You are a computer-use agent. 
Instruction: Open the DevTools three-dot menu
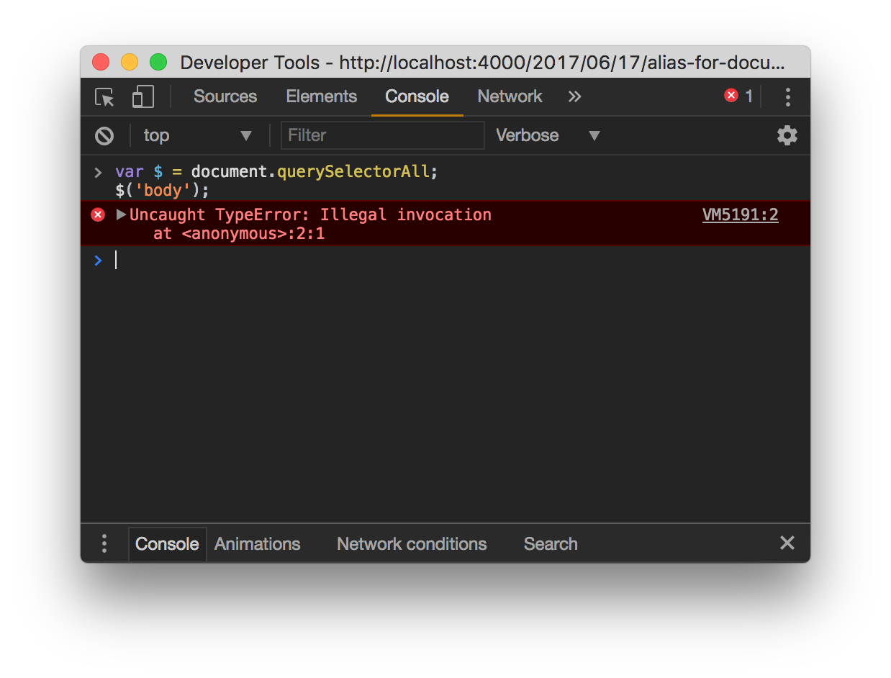point(787,97)
